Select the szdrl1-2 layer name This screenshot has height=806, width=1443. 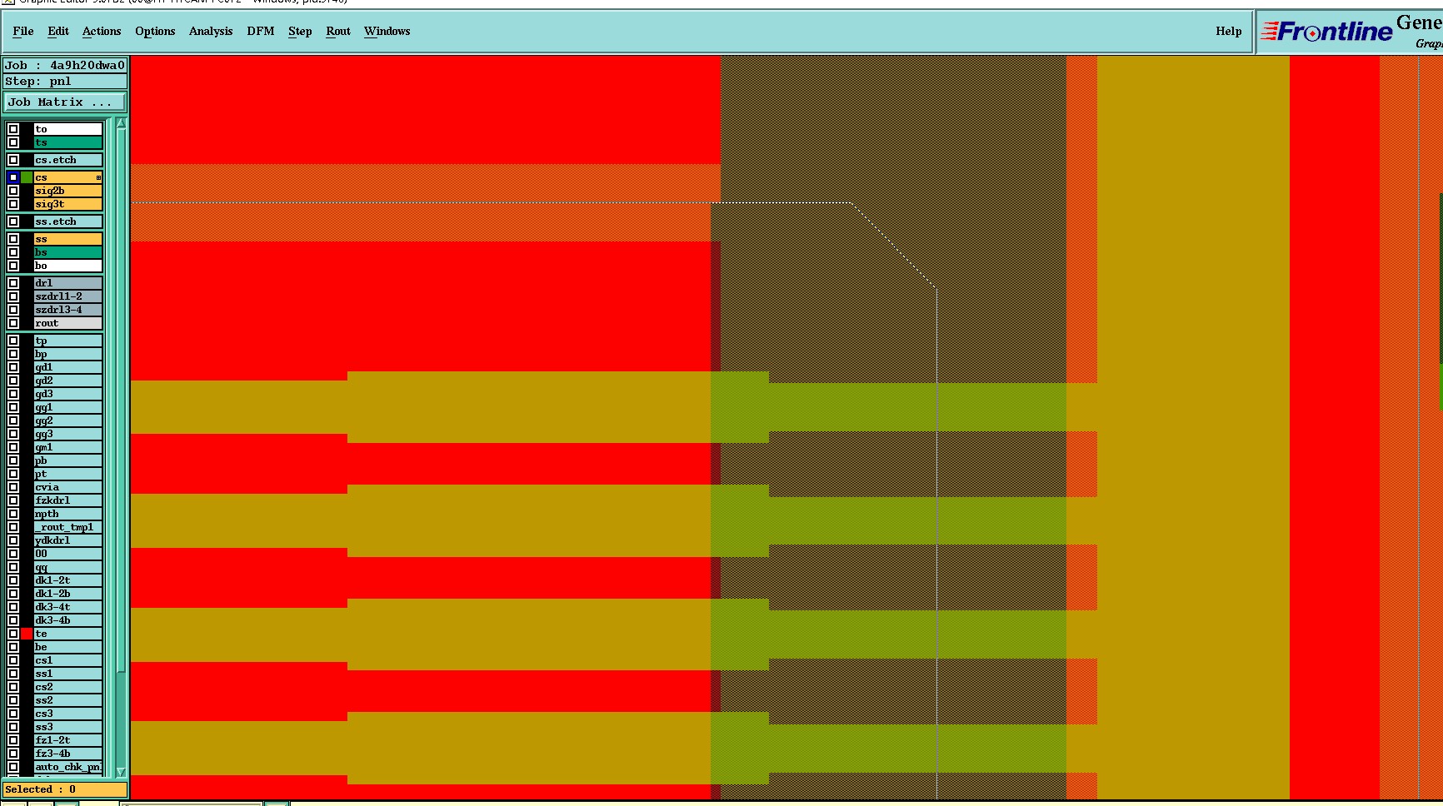pyautogui.click(x=68, y=296)
